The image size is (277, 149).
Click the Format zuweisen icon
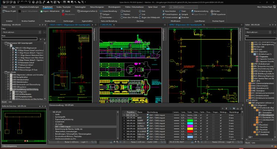point(163,17)
